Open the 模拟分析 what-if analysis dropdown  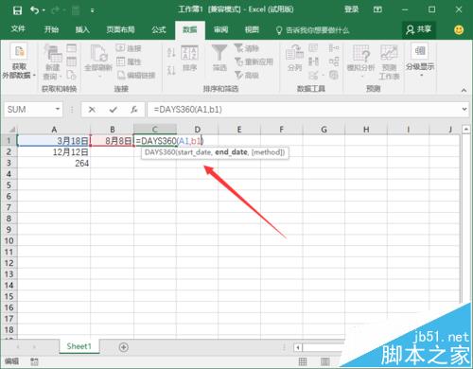pos(361,61)
